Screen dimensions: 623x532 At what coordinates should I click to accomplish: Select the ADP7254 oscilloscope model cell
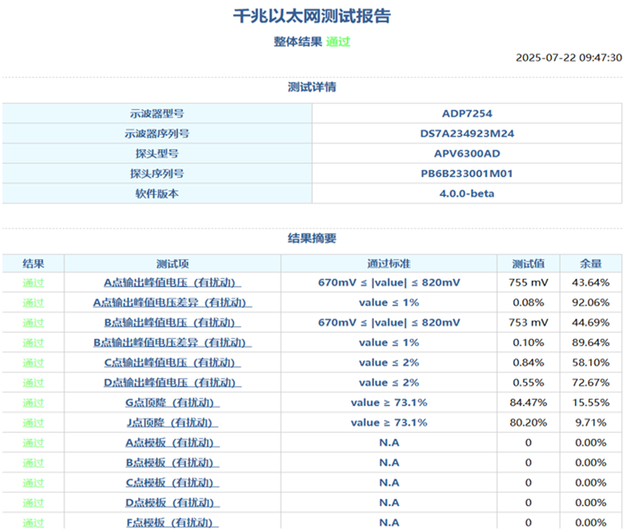467,113
